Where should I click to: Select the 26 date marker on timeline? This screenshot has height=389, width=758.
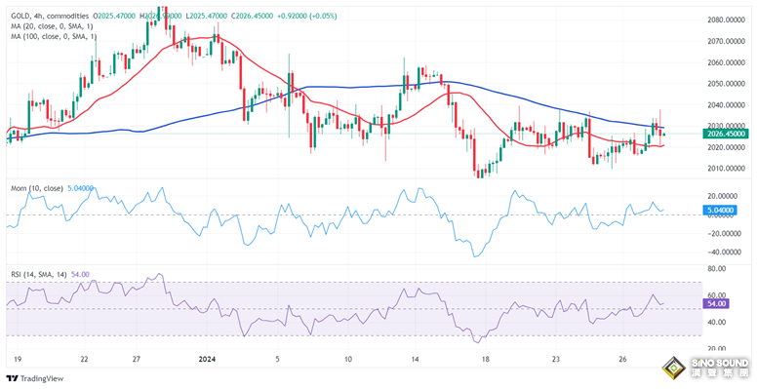point(622,360)
